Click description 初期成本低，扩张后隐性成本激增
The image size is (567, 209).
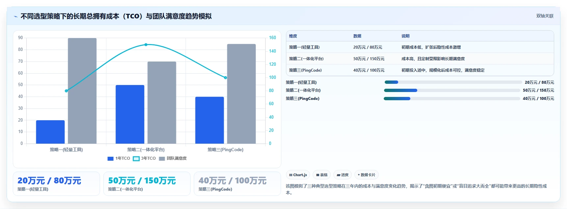[431, 47]
